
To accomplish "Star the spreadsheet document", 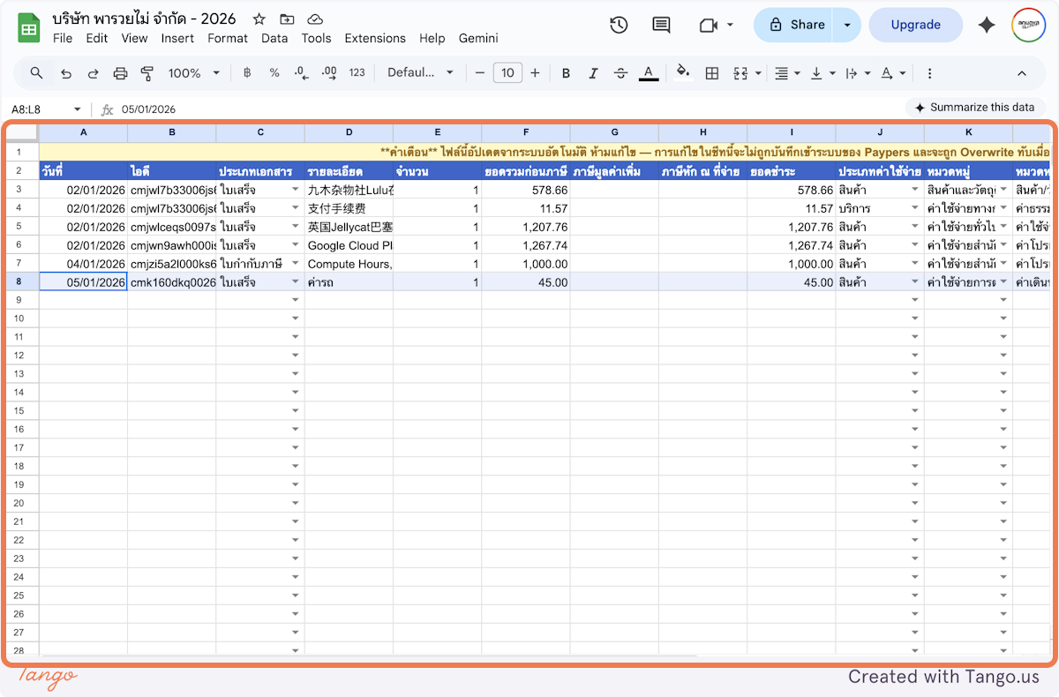I will (x=259, y=19).
